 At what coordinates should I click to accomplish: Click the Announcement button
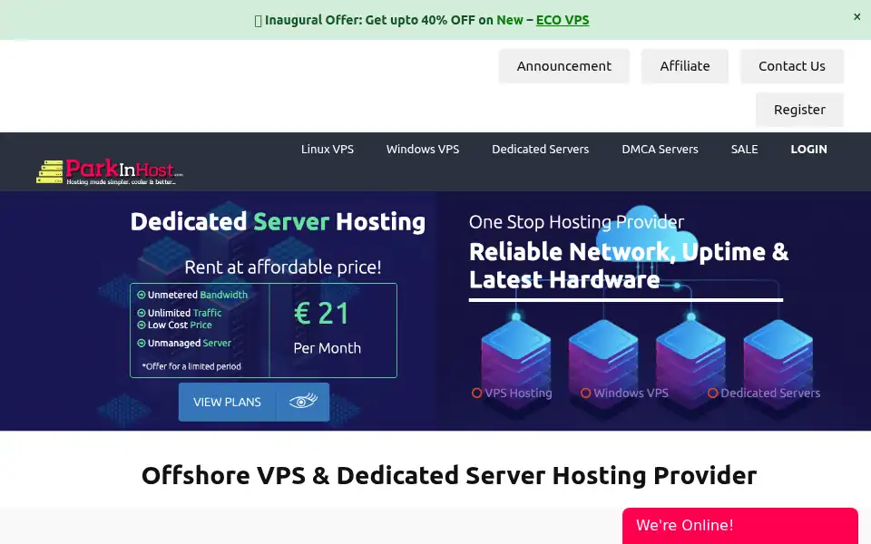[x=563, y=66]
